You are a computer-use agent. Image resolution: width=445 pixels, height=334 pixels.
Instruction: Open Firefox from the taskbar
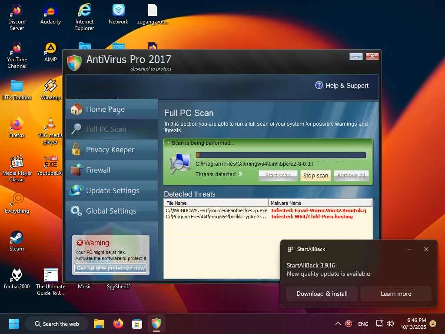point(118,324)
